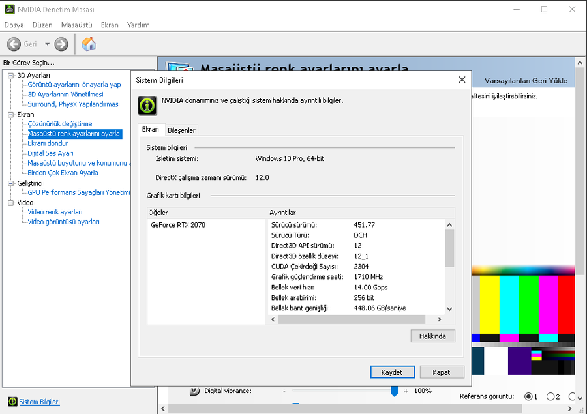Click the Forward arrow toolbar icon
This screenshot has width=587, height=414.
click(x=61, y=44)
